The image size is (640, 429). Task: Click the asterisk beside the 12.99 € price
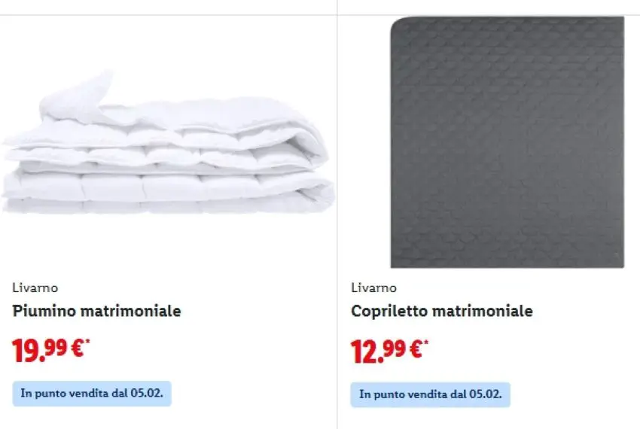(426, 342)
